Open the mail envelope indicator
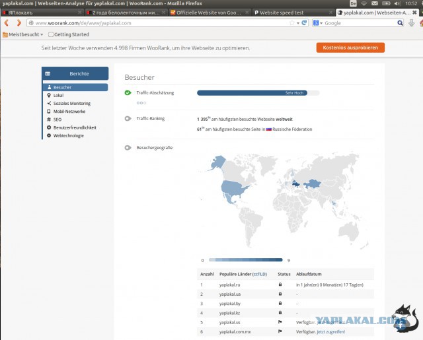Screen dimensions: 423x340 click(375, 3)
